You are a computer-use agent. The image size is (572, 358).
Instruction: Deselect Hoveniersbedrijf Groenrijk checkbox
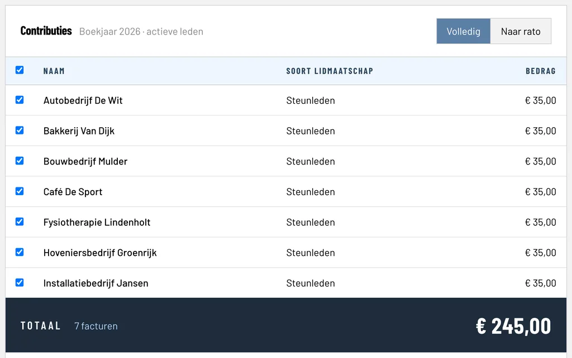pyautogui.click(x=20, y=252)
